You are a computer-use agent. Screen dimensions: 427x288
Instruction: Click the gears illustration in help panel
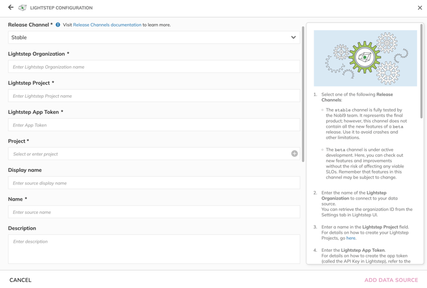pyautogui.click(x=365, y=58)
